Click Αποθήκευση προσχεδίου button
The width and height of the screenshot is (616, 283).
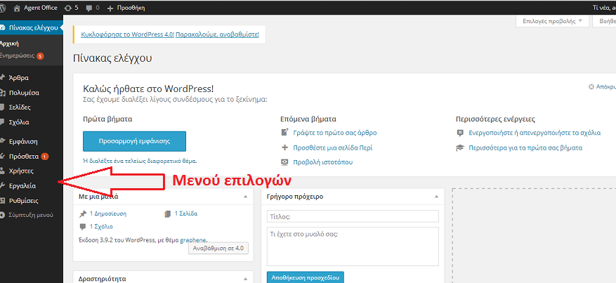(x=306, y=277)
